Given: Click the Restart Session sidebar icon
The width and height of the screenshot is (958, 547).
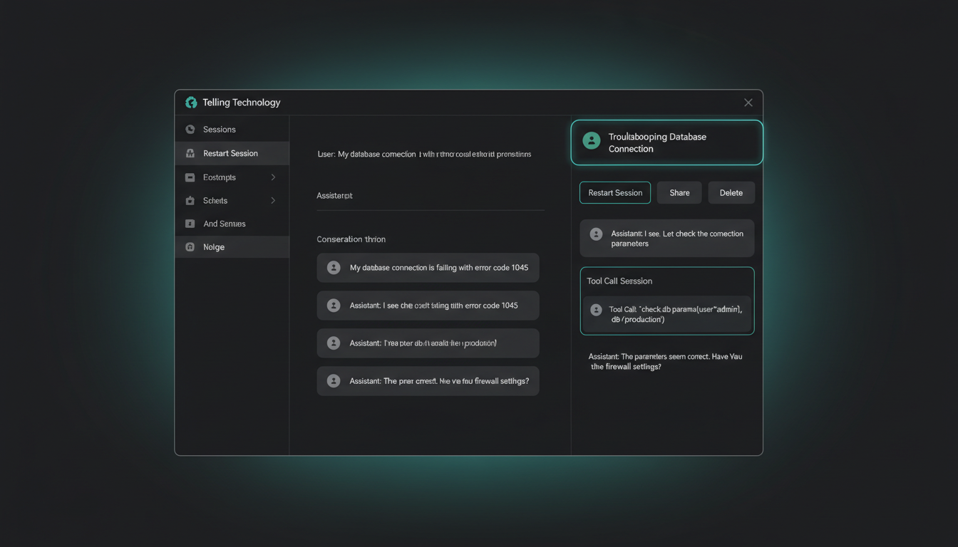Looking at the screenshot, I should [x=190, y=153].
